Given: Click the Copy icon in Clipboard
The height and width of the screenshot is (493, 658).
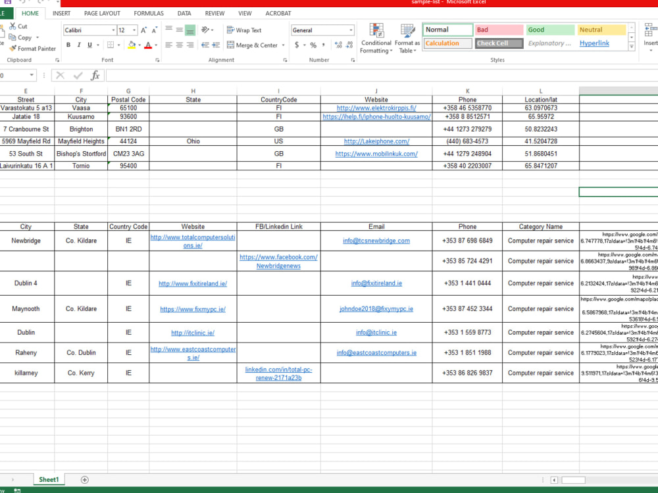Looking at the screenshot, I should click(x=13, y=37).
